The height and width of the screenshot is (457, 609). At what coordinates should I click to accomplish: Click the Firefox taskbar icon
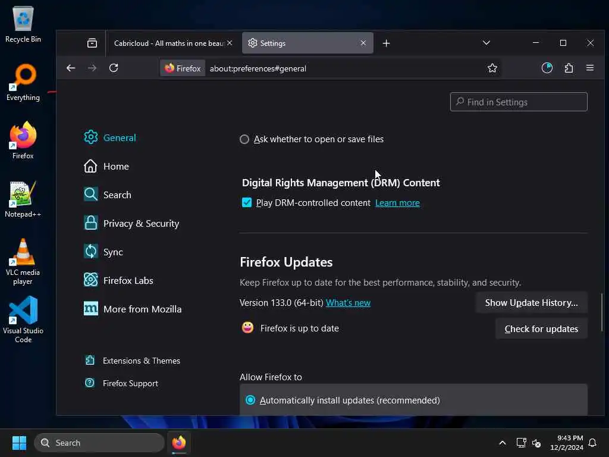[x=178, y=443]
